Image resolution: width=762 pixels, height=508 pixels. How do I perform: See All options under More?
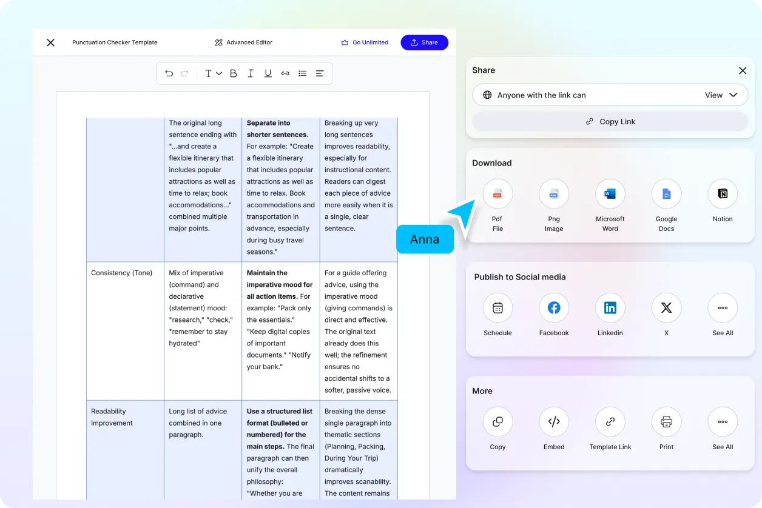tap(723, 422)
